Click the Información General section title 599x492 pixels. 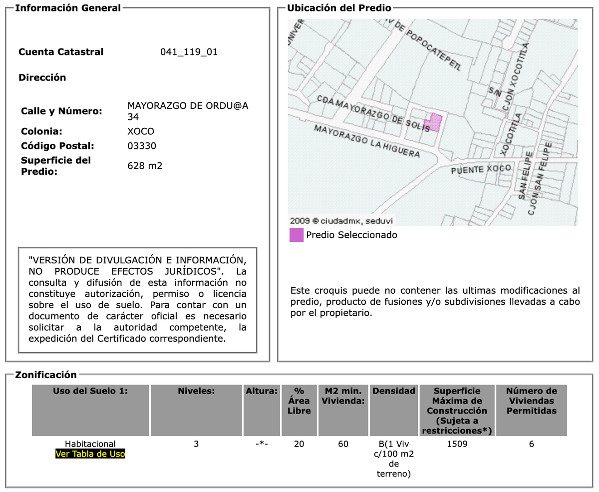click(68, 8)
